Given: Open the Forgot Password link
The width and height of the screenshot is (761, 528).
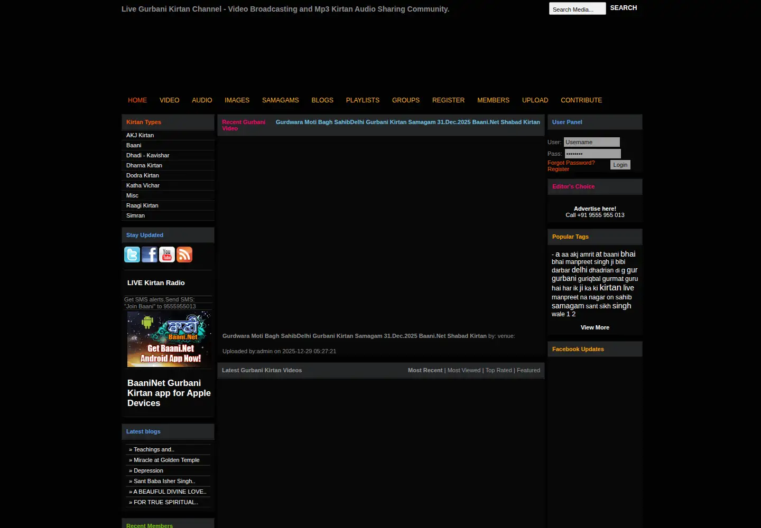Looking at the screenshot, I should (571, 163).
